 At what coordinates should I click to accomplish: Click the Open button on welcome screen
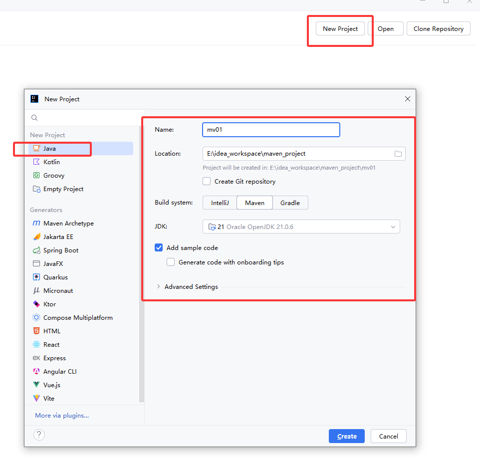coord(385,29)
